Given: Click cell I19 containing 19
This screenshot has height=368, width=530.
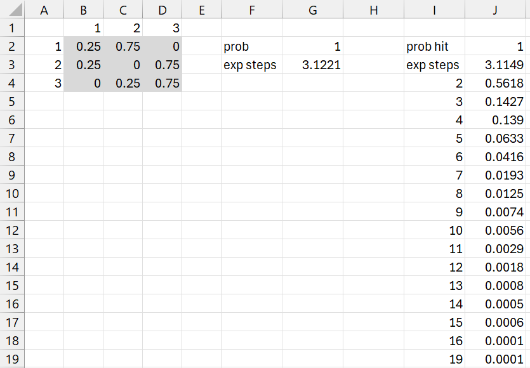Looking at the screenshot, I should coord(434,359).
